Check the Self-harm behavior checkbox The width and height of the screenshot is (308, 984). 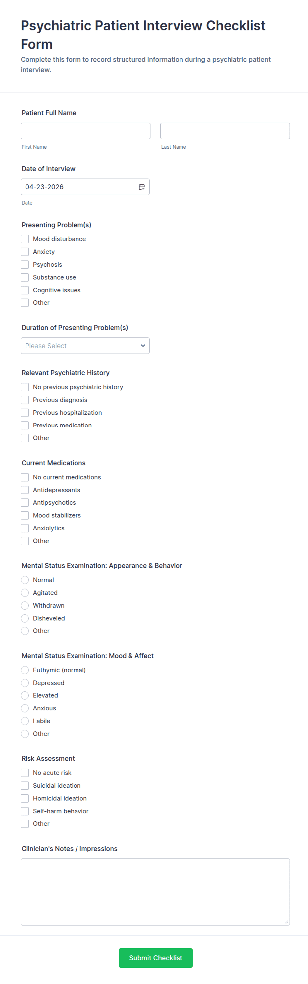point(25,811)
